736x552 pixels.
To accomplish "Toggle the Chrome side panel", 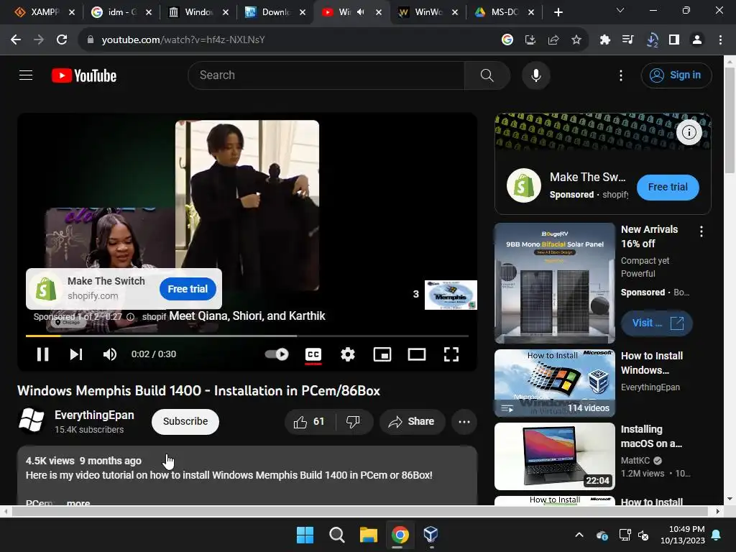I will point(674,40).
